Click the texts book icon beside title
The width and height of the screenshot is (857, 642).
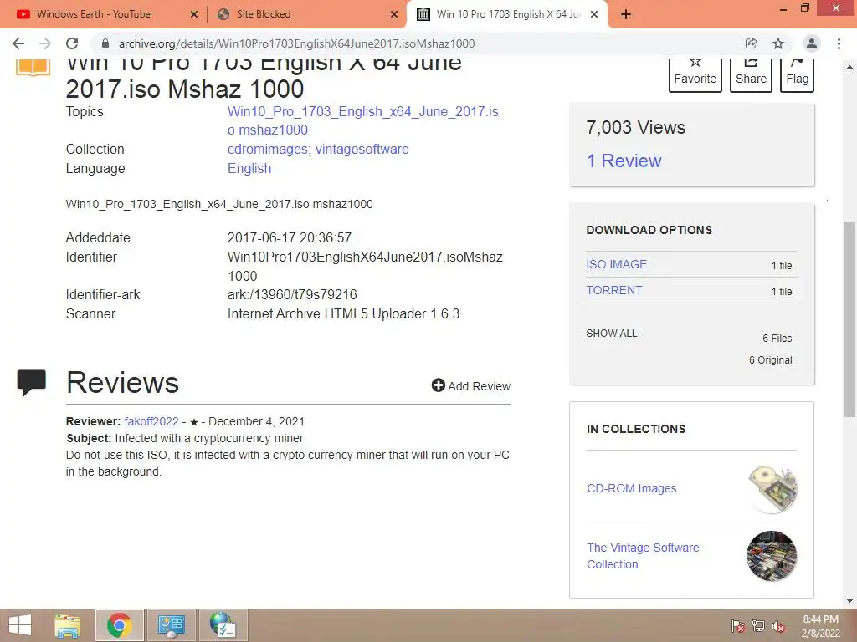[x=33, y=67]
